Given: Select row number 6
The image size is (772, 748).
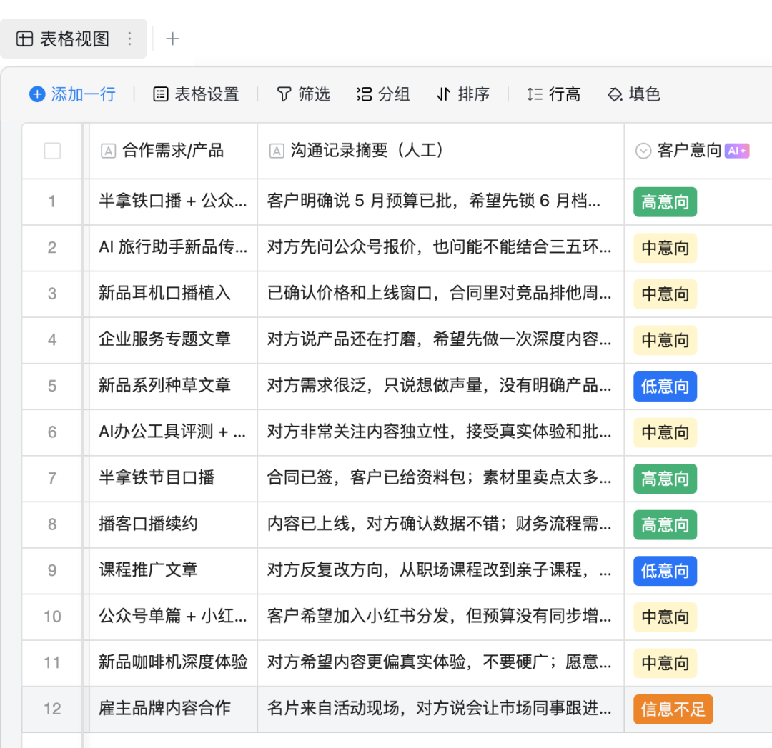Looking at the screenshot, I should click(52, 432).
